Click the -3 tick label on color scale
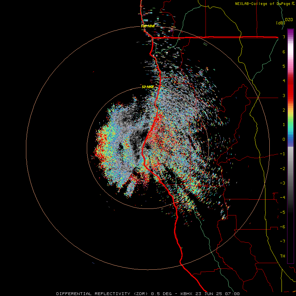Viewport: 296px width, 296px height. pos(283,183)
